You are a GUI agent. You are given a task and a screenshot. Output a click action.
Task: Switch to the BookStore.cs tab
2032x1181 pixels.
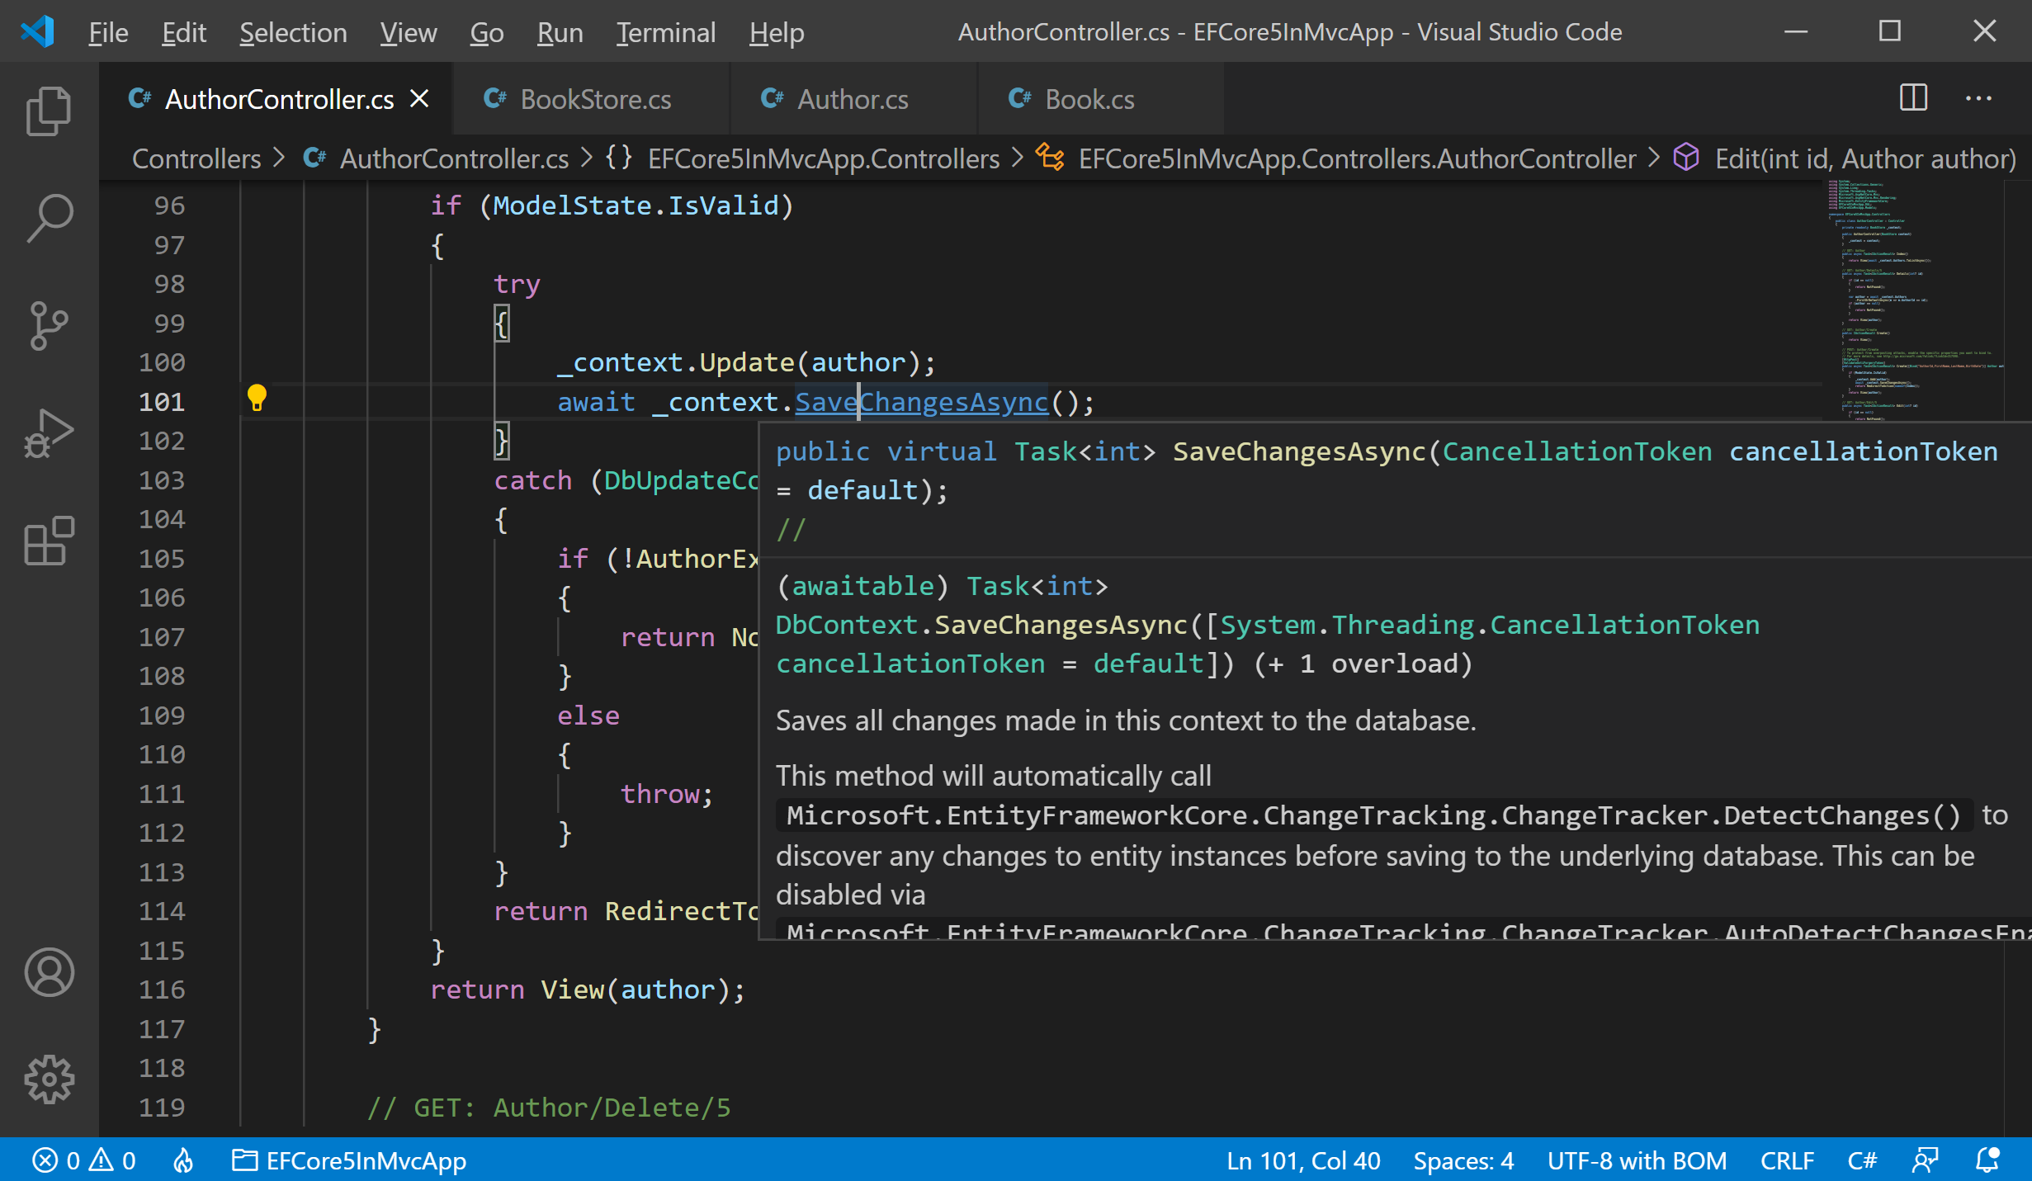594,99
